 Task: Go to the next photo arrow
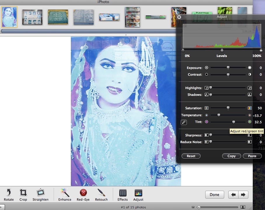(243, 195)
